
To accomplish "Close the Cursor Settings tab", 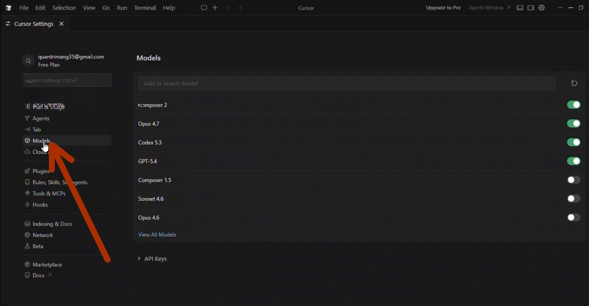I will (x=62, y=24).
